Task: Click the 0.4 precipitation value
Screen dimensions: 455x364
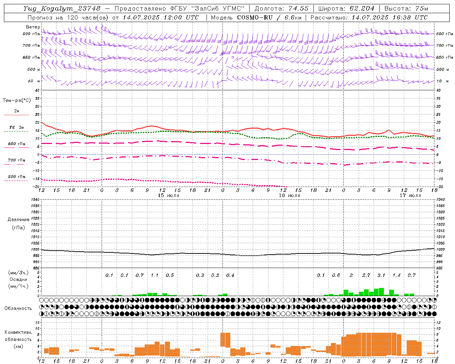Action: click(x=230, y=275)
